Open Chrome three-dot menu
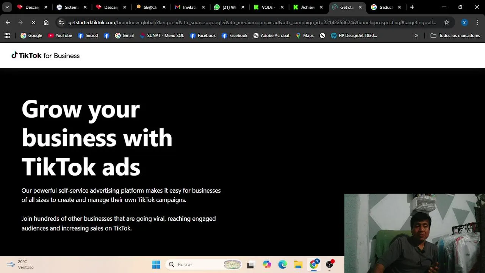The height and width of the screenshot is (273, 485). tap(477, 22)
